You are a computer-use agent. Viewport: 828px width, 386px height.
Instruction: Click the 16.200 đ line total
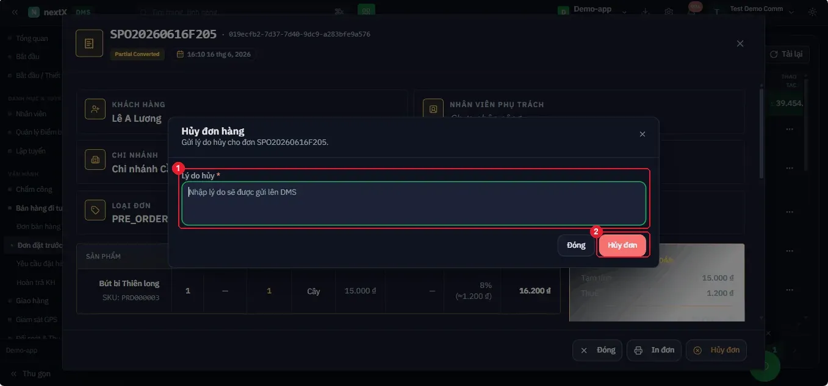[535, 291]
